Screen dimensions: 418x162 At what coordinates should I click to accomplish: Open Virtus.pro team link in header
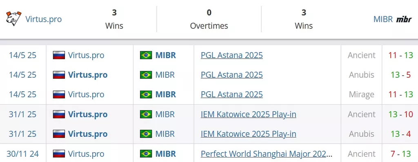pos(43,19)
